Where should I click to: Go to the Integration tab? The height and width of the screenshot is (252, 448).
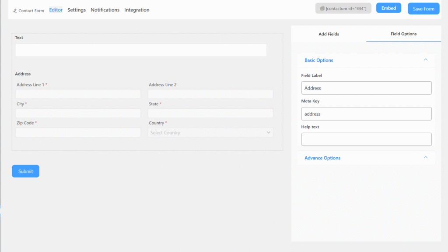point(136,10)
